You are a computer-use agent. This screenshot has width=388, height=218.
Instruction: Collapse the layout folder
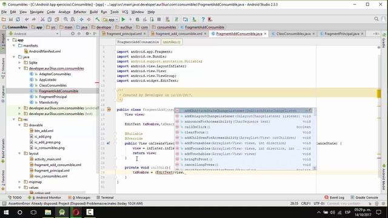[19, 153]
